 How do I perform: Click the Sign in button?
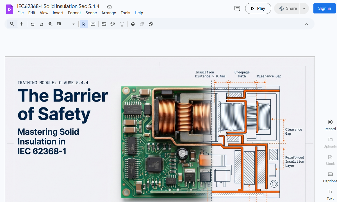324,8
